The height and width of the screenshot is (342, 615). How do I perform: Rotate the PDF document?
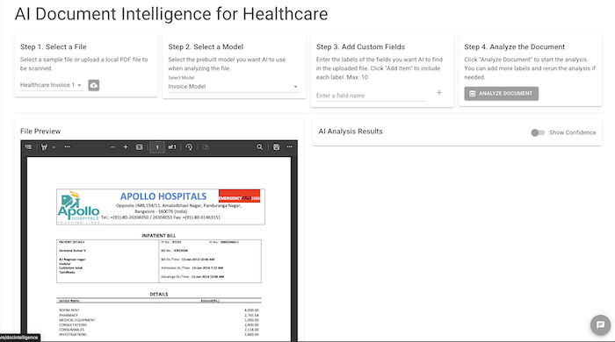click(x=189, y=147)
